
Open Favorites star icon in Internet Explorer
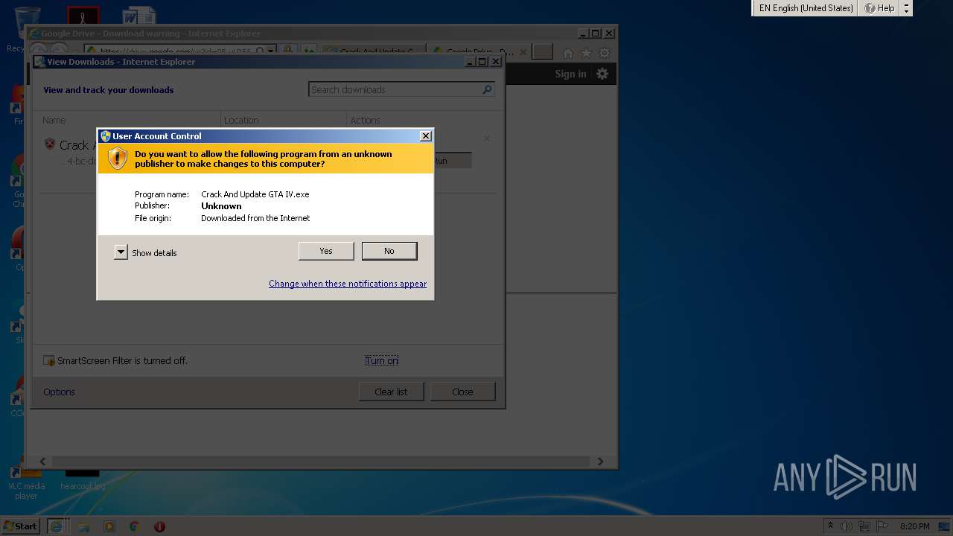pyautogui.click(x=587, y=53)
